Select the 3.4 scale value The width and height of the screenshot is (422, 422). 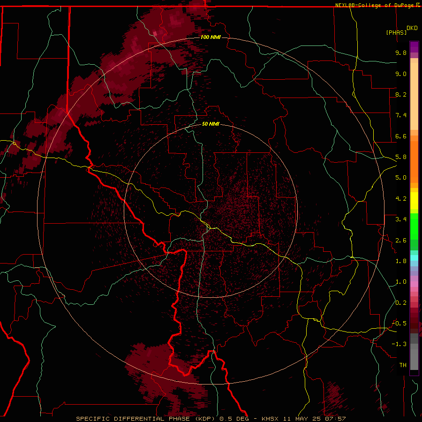pos(401,219)
